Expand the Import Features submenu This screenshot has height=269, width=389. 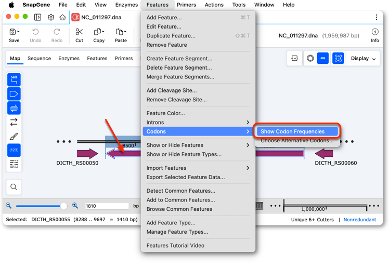coord(198,168)
